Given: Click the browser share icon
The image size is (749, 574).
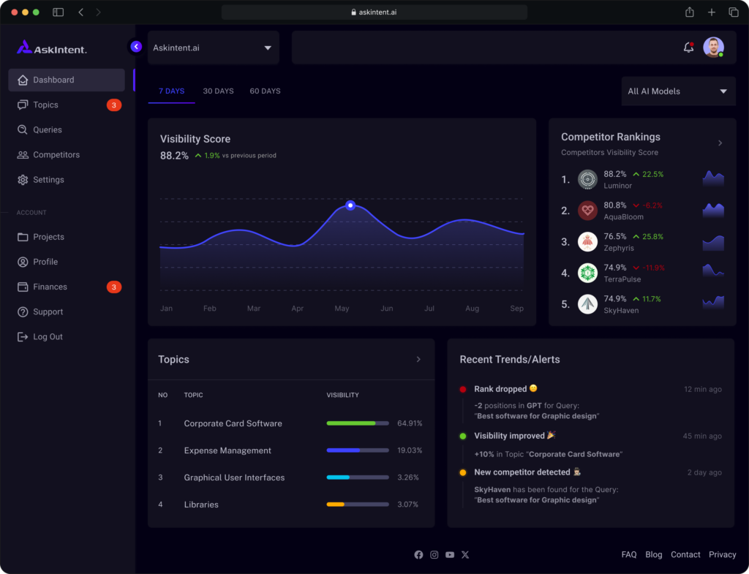Looking at the screenshot, I should tap(689, 12).
